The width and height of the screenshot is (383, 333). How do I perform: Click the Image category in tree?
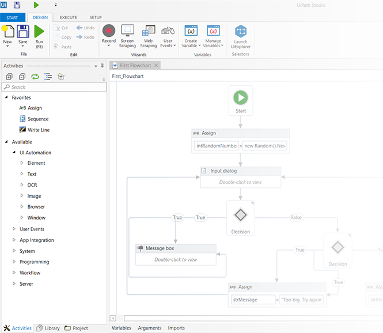tap(34, 196)
